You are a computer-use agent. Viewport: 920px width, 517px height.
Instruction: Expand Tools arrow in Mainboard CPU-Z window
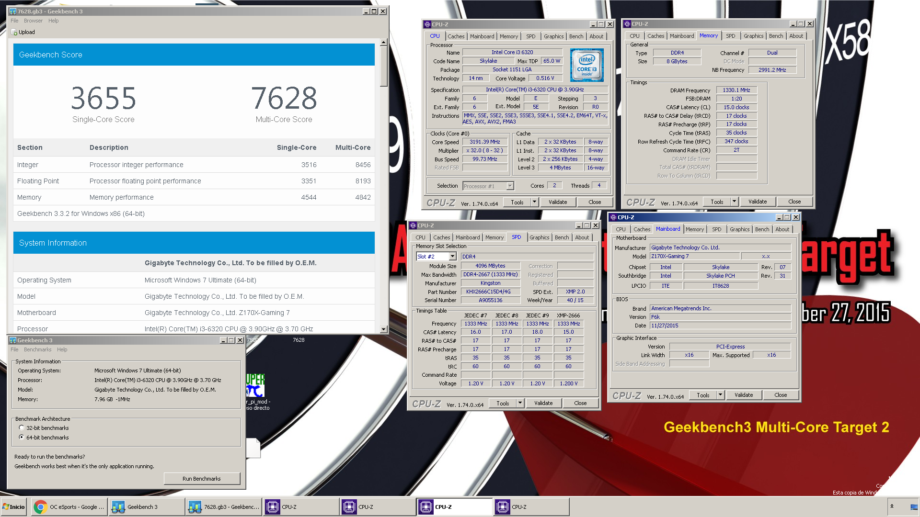pos(721,395)
